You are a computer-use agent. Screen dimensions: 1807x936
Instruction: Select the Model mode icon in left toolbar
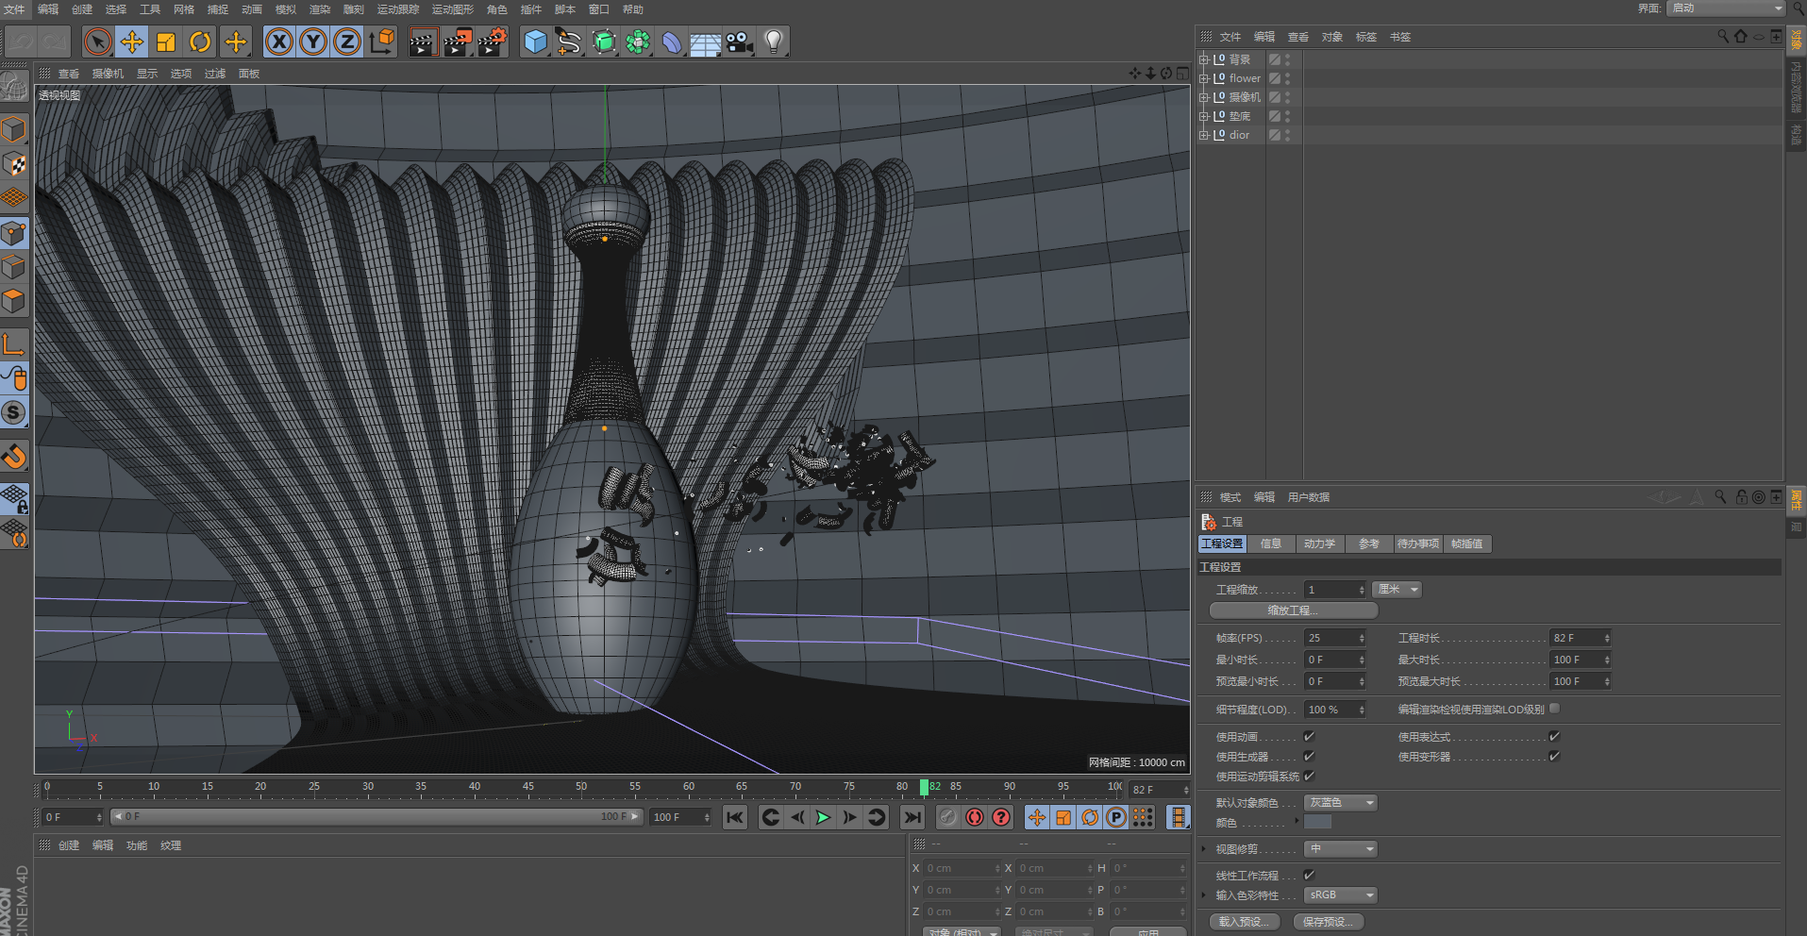click(15, 129)
